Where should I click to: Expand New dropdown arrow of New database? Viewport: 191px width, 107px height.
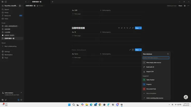(141, 50)
